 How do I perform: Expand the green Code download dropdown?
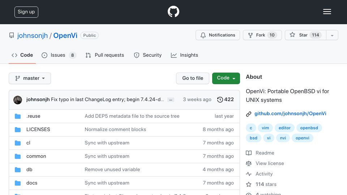pos(226,78)
